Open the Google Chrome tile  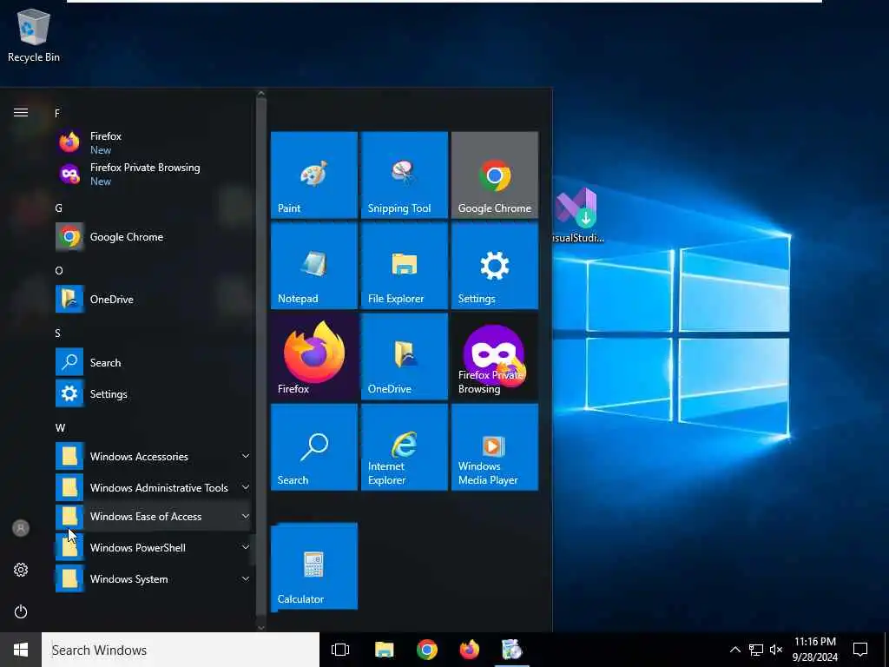point(494,175)
